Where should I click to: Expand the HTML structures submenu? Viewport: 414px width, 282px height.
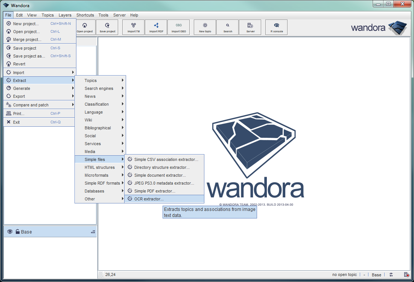tap(100, 167)
